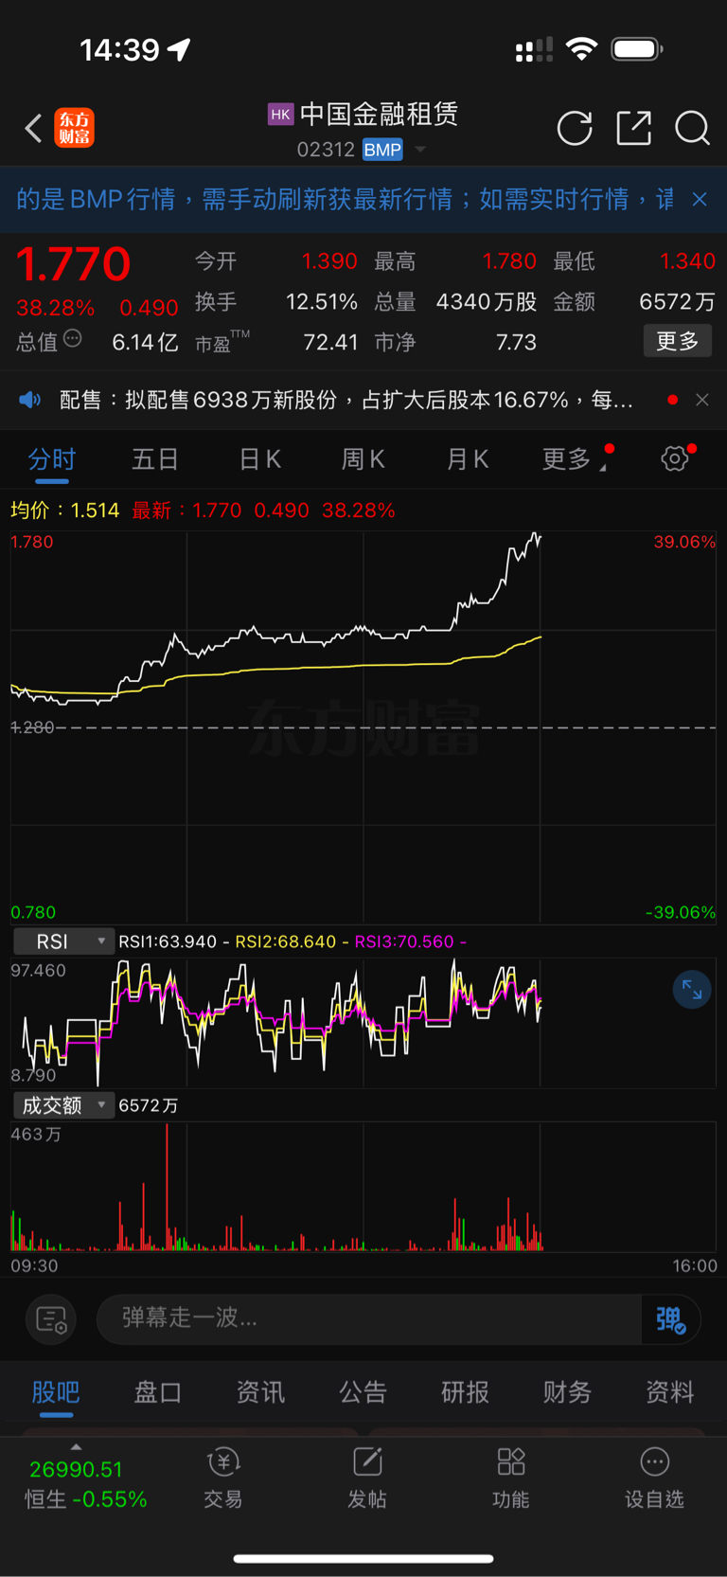
Task: Toggle the 弹 bullet comments switch
Action: pyautogui.click(x=671, y=1318)
